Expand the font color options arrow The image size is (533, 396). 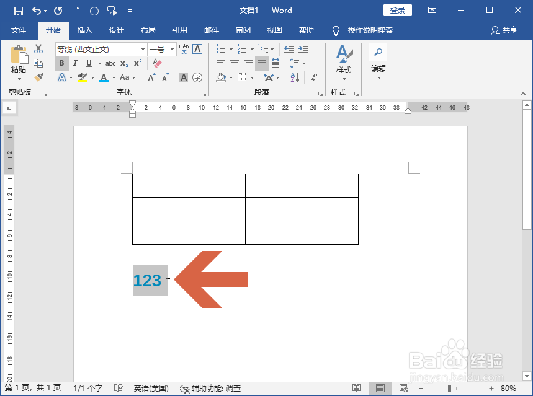coord(113,77)
